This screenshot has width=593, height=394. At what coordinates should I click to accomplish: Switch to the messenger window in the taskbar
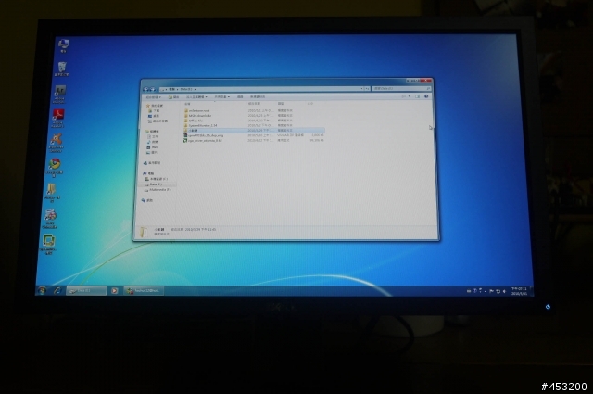(x=144, y=291)
